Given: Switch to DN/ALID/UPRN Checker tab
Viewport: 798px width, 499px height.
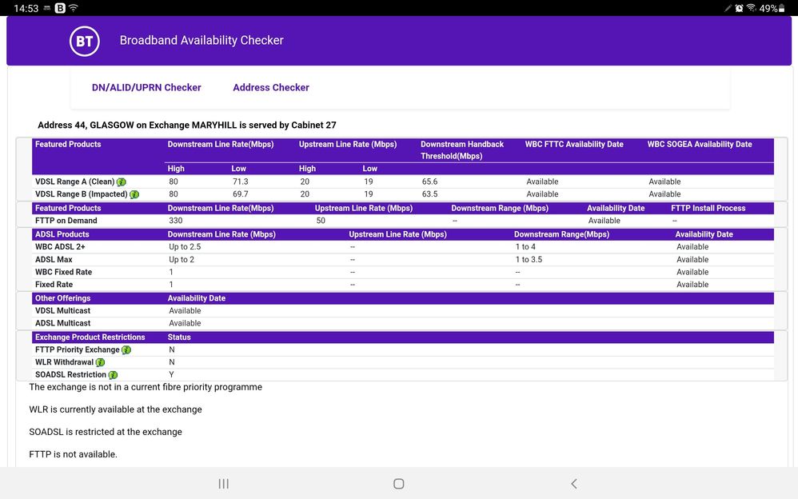Looking at the screenshot, I should tap(146, 88).
